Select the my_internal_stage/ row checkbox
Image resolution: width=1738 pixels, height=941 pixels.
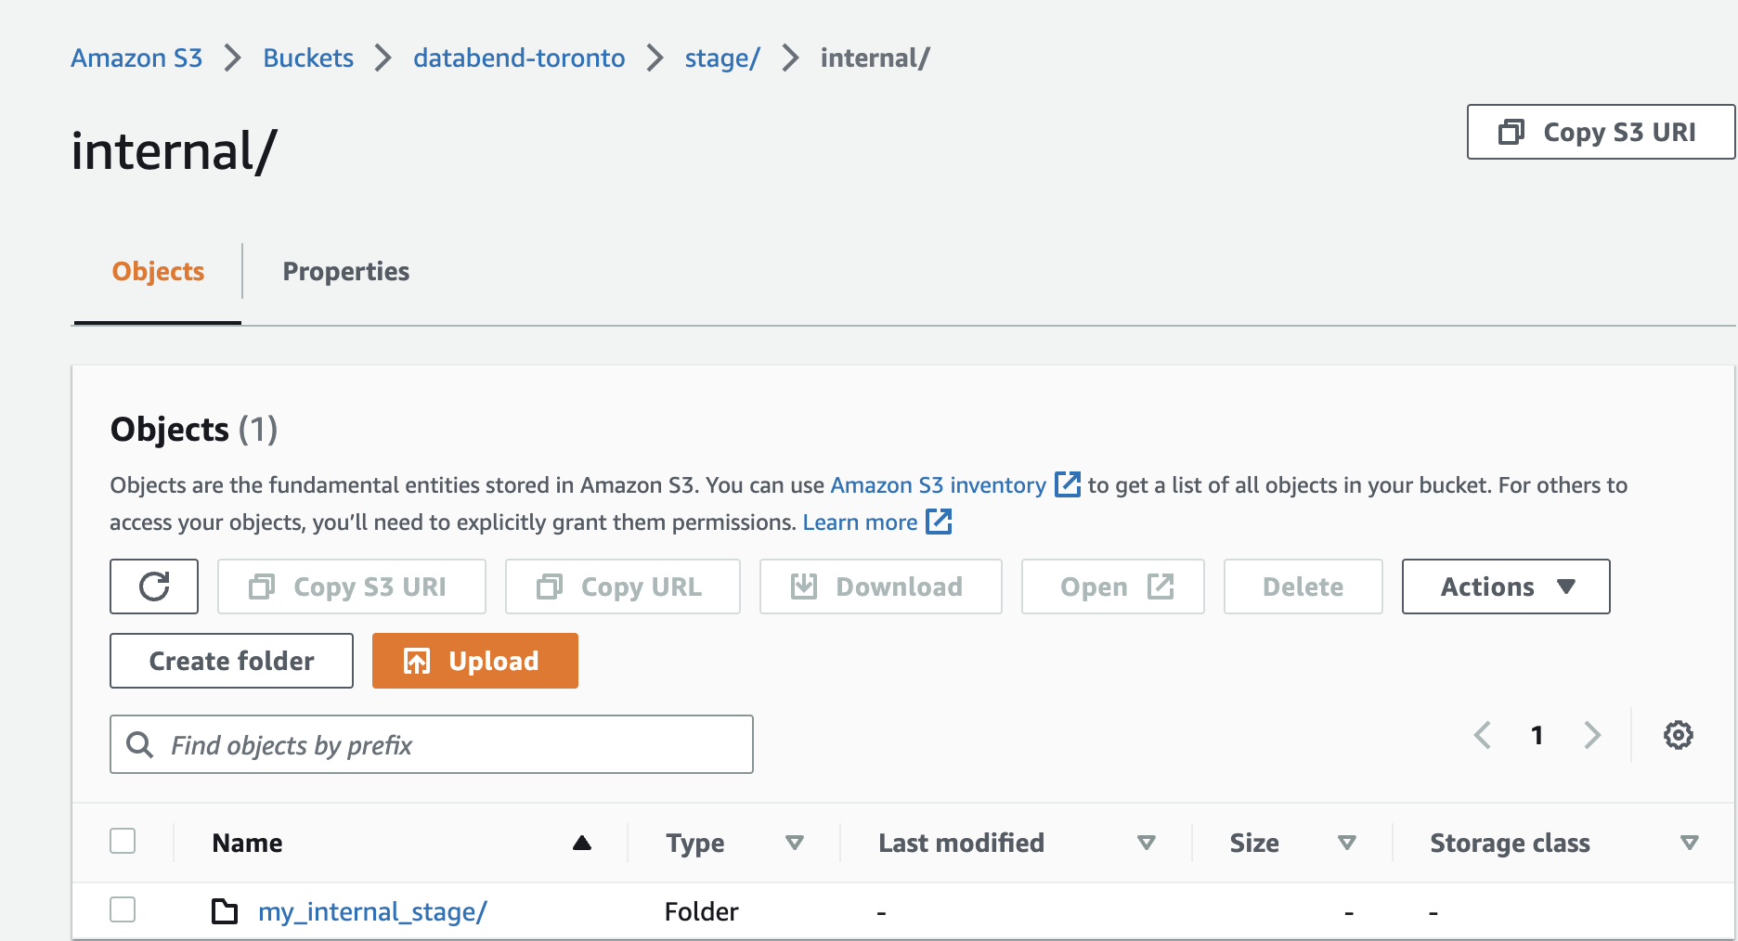coord(123,909)
